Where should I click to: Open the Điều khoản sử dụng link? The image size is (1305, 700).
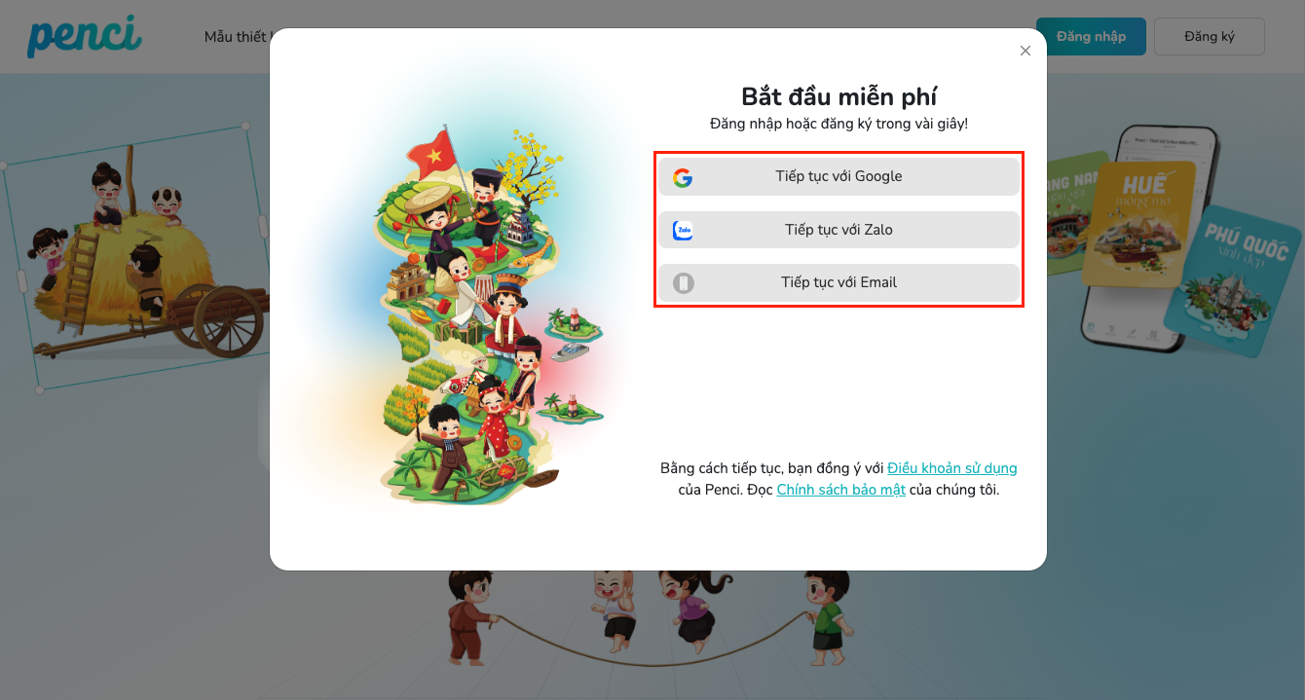click(x=951, y=468)
